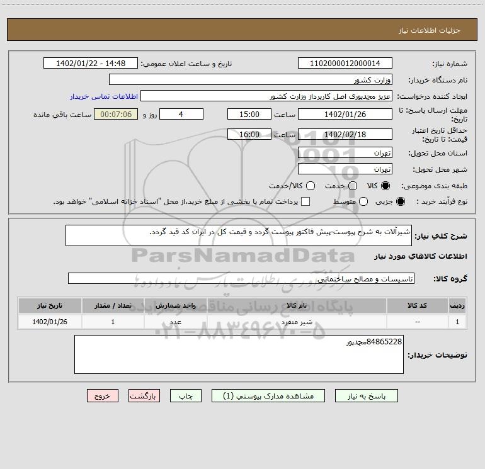Open مشاهده مدارک پیوستی (1) button

[x=268, y=396]
